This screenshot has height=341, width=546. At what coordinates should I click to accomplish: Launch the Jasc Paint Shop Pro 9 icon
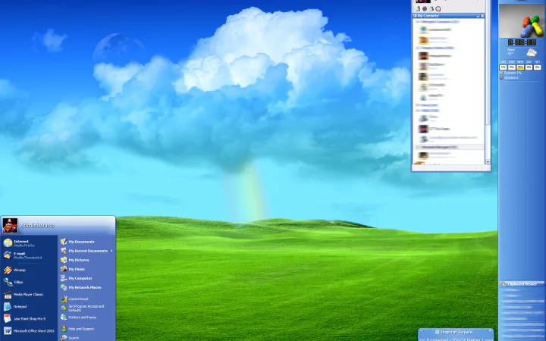(8, 318)
